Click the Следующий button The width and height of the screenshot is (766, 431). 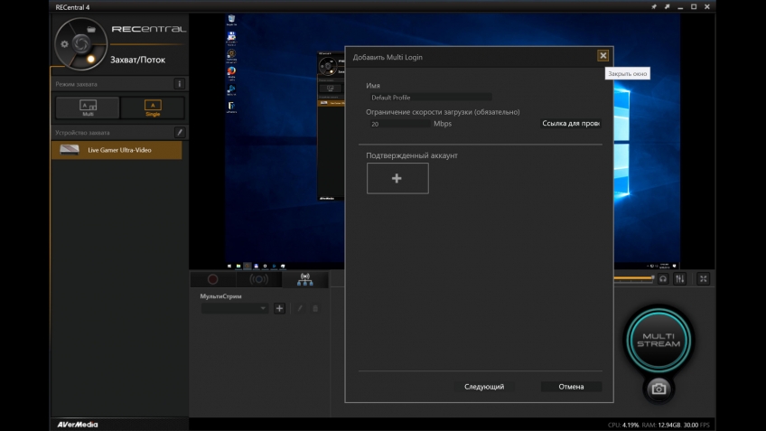coord(484,387)
